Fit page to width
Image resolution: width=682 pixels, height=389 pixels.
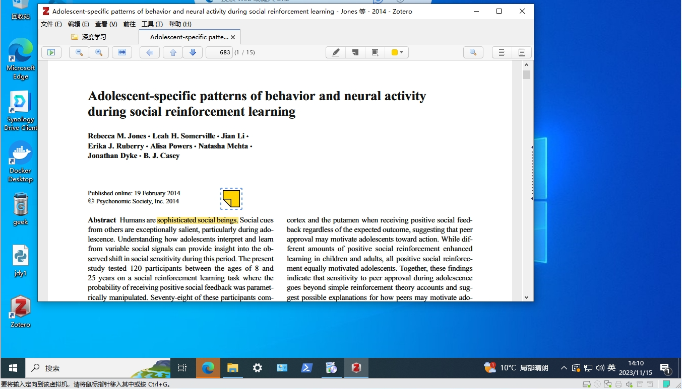pos(122,52)
